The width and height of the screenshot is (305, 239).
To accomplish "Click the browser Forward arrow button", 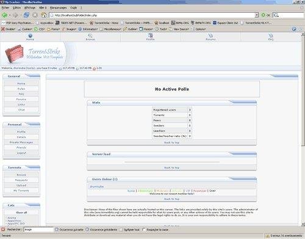I will (15, 15).
